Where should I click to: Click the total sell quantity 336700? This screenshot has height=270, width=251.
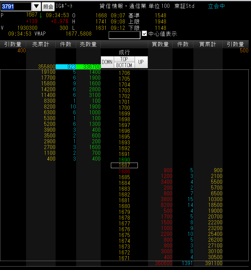point(88,67)
